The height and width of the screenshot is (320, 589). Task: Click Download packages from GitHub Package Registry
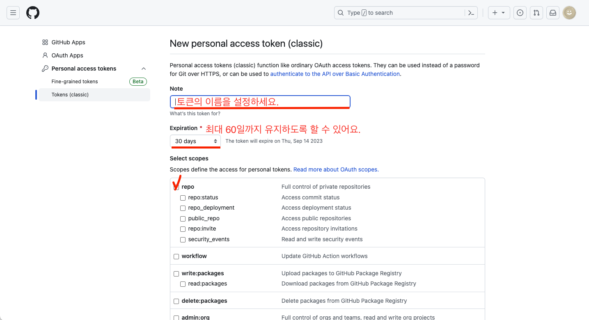[x=349, y=283]
